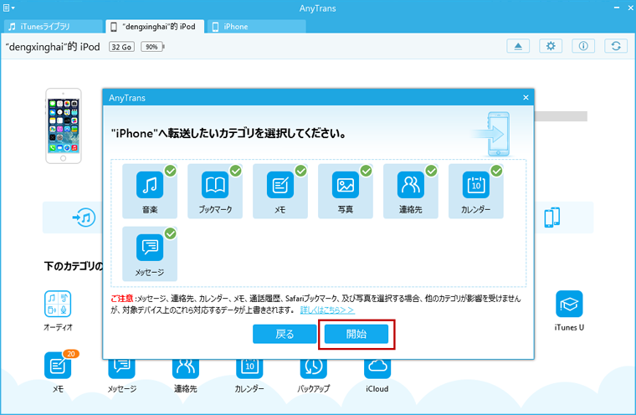Switch to the "dengxinghai"的 iPod tab
This screenshot has width=636, height=415.
pyautogui.click(x=155, y=27)
